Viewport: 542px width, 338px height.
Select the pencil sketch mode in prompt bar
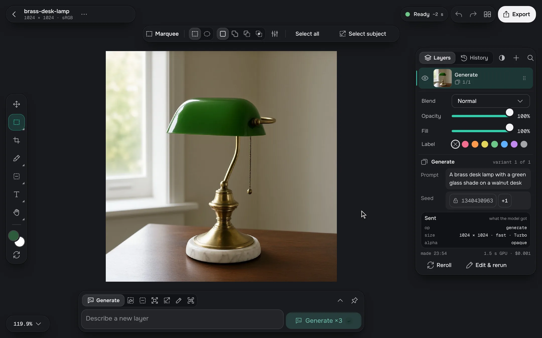click(x=179, y=300)
